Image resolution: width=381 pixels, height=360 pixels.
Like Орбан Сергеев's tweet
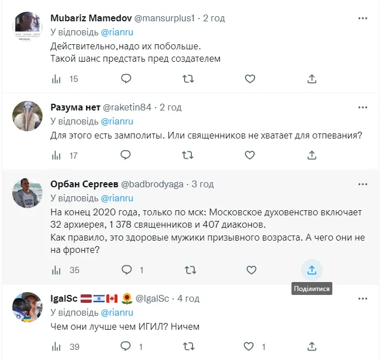pos(251,270)
